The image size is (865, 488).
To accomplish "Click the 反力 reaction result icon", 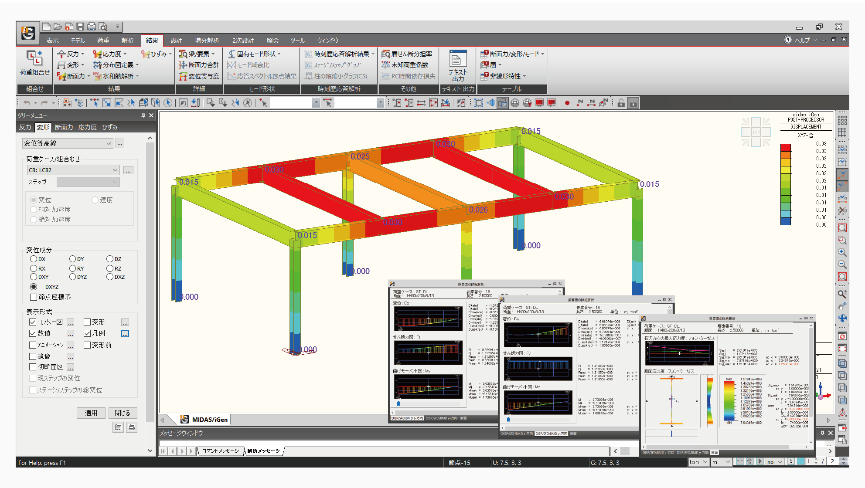I will [62, 54].
